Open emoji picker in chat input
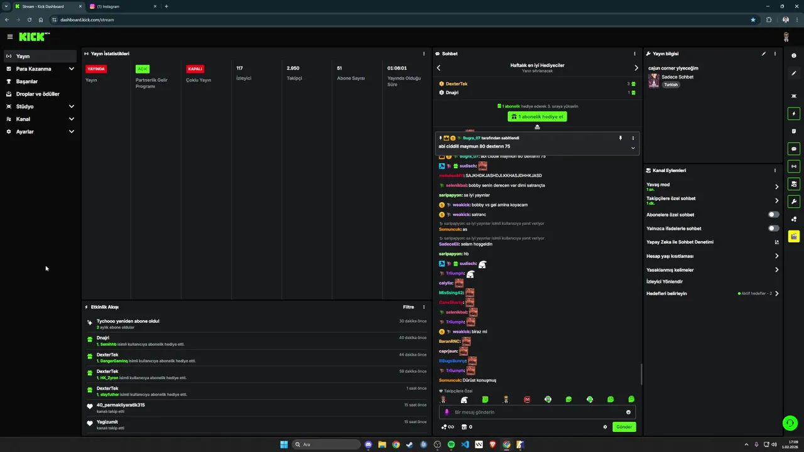This screenshot has width=804, height=452. pos(628,412)
